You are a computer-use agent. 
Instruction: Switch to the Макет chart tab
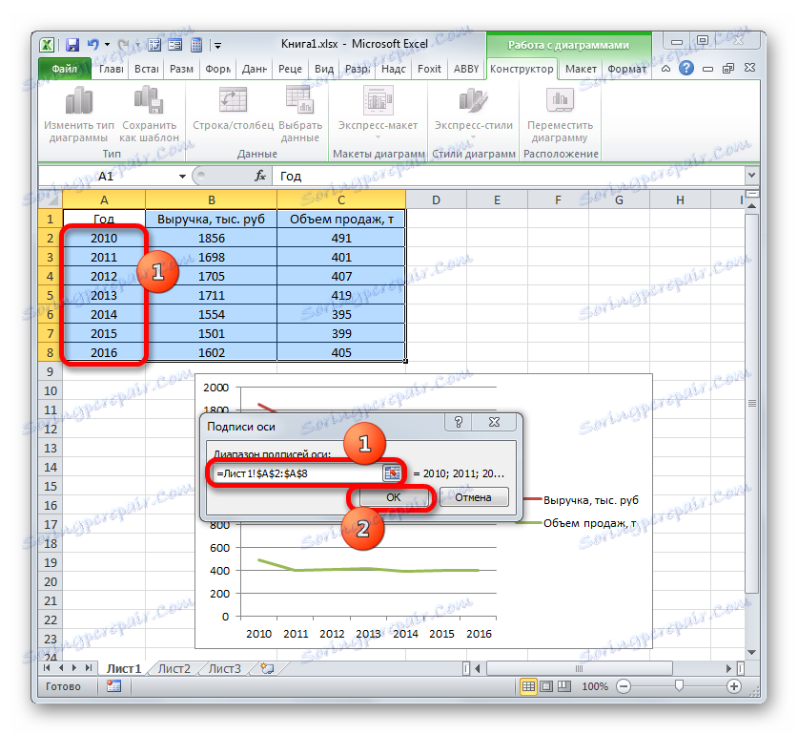click(581, 69)
